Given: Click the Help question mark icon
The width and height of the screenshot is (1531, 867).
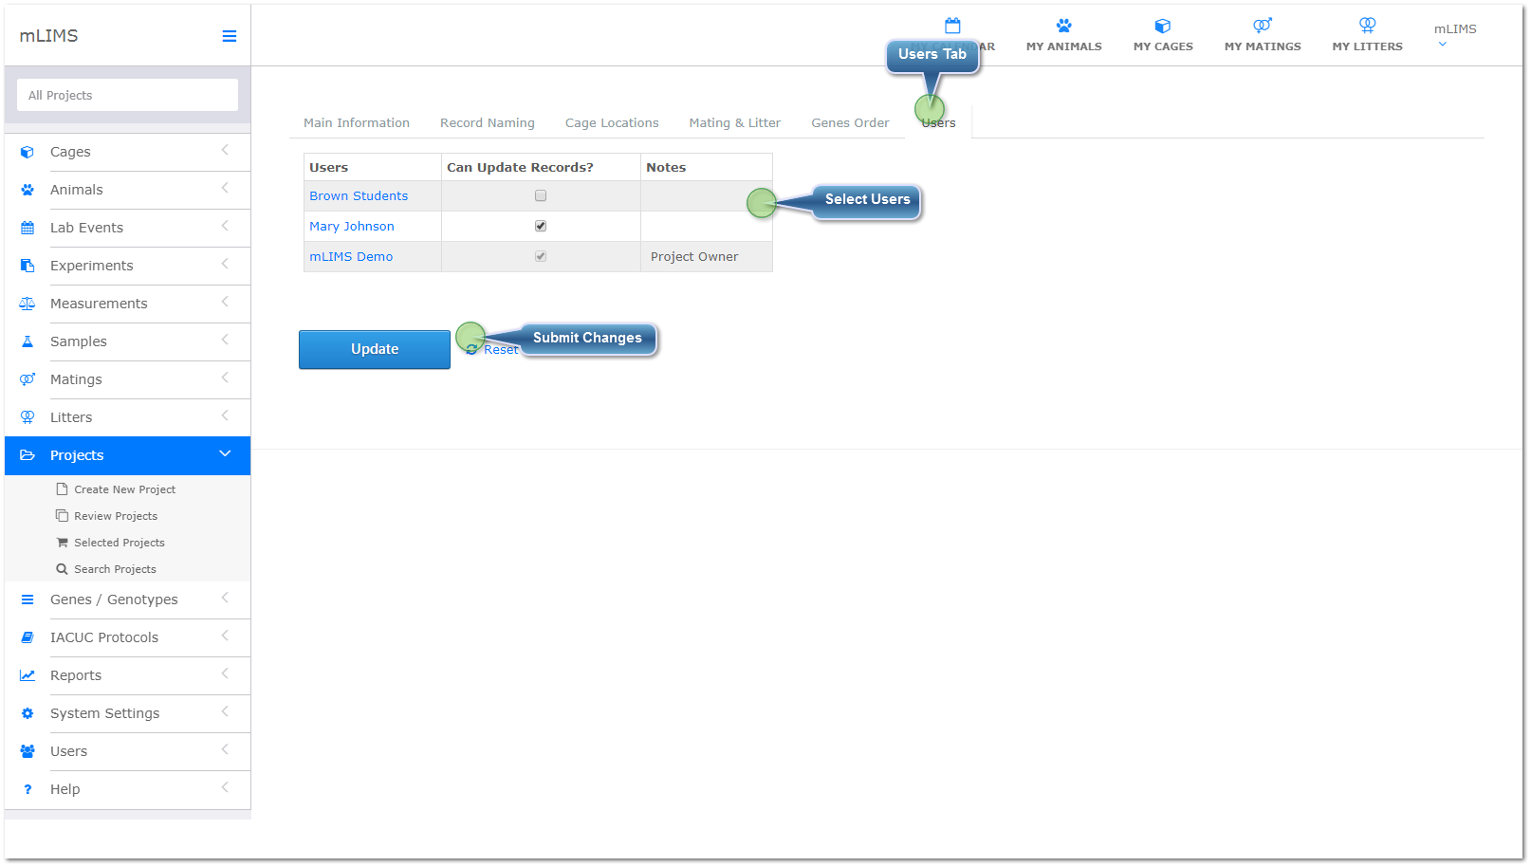Looking at the screenshot, I should [28, 789].
